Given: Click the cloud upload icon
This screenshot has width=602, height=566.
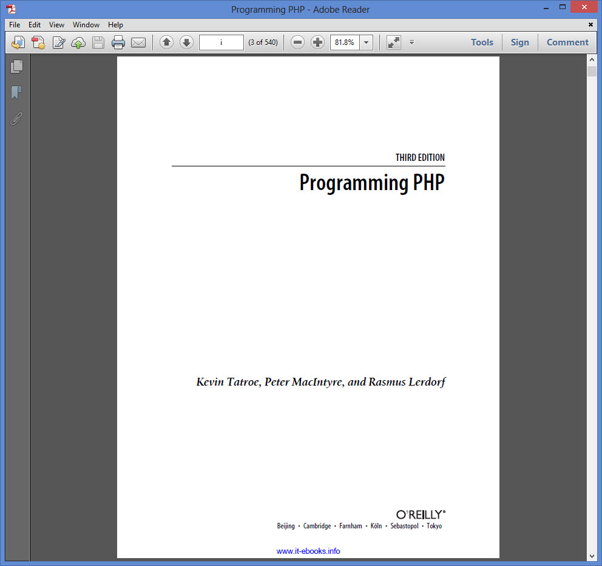Looking at the screenshot, I should click(x=78, y=43).
